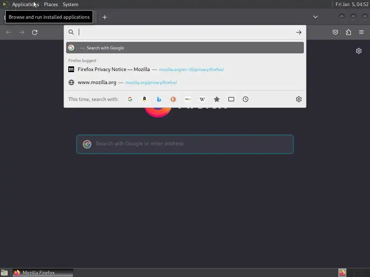370x277 pixels.
Task: Open a new tab with the plus button
Action: pyautogui.click(x=104, y=17)
